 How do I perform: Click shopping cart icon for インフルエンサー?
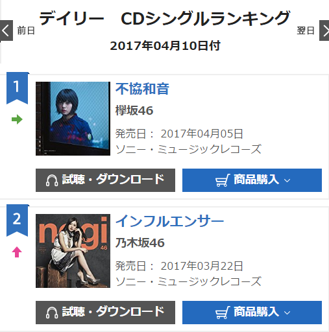[223, 313]
